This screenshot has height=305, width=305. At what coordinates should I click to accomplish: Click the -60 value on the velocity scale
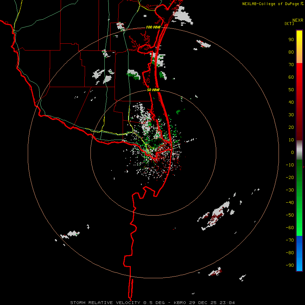coord(290,228)
